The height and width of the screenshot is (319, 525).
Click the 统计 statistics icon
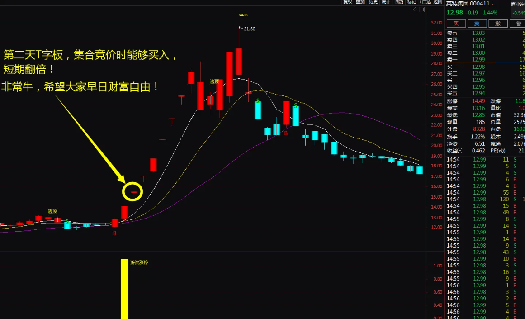[x=385, y=2]
